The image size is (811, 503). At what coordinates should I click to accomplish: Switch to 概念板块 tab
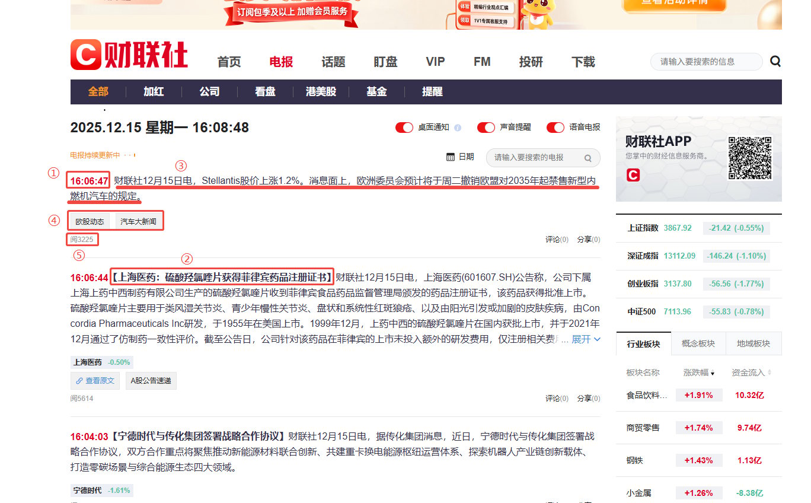698,343
